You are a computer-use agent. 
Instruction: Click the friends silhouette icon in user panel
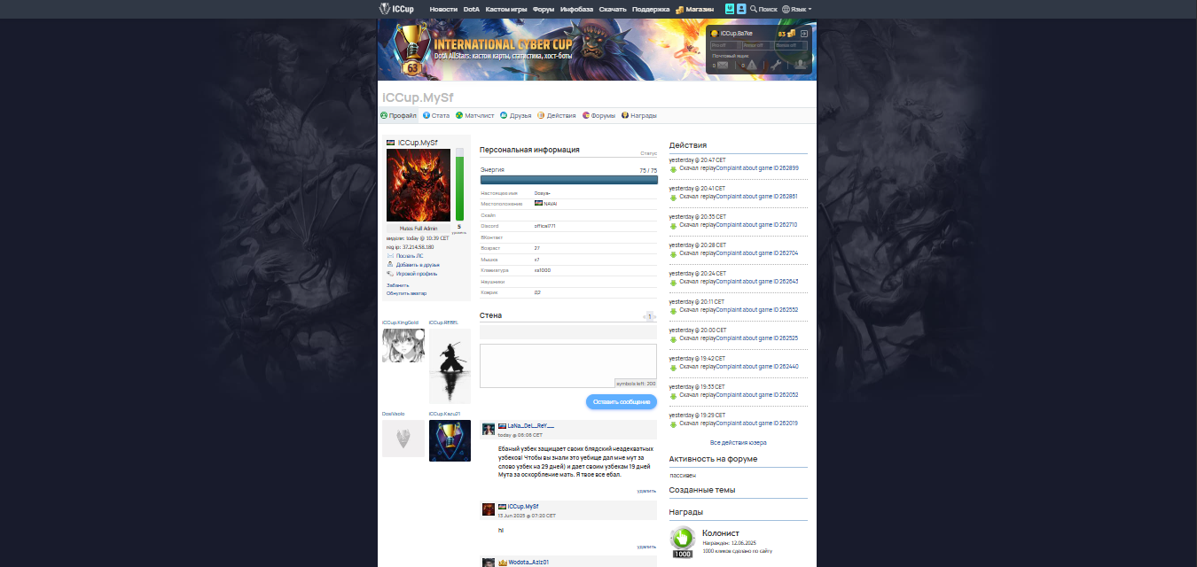[x=800, y=65]
